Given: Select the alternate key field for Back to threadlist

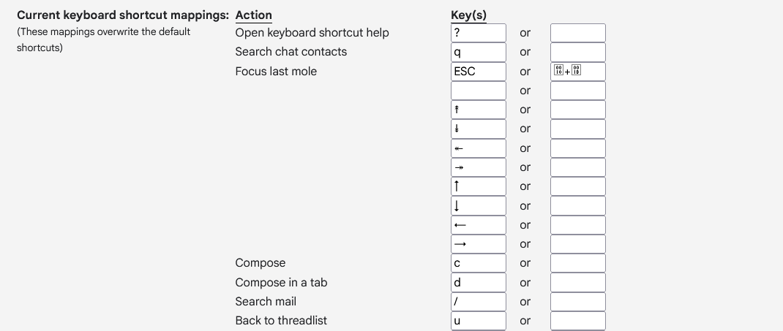Looking at the screenshot, I should point(577,320).
